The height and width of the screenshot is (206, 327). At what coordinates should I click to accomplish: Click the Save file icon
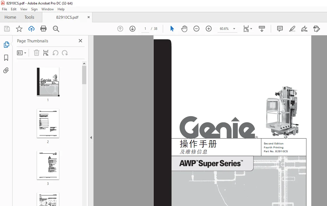click(x=7, y=29)
